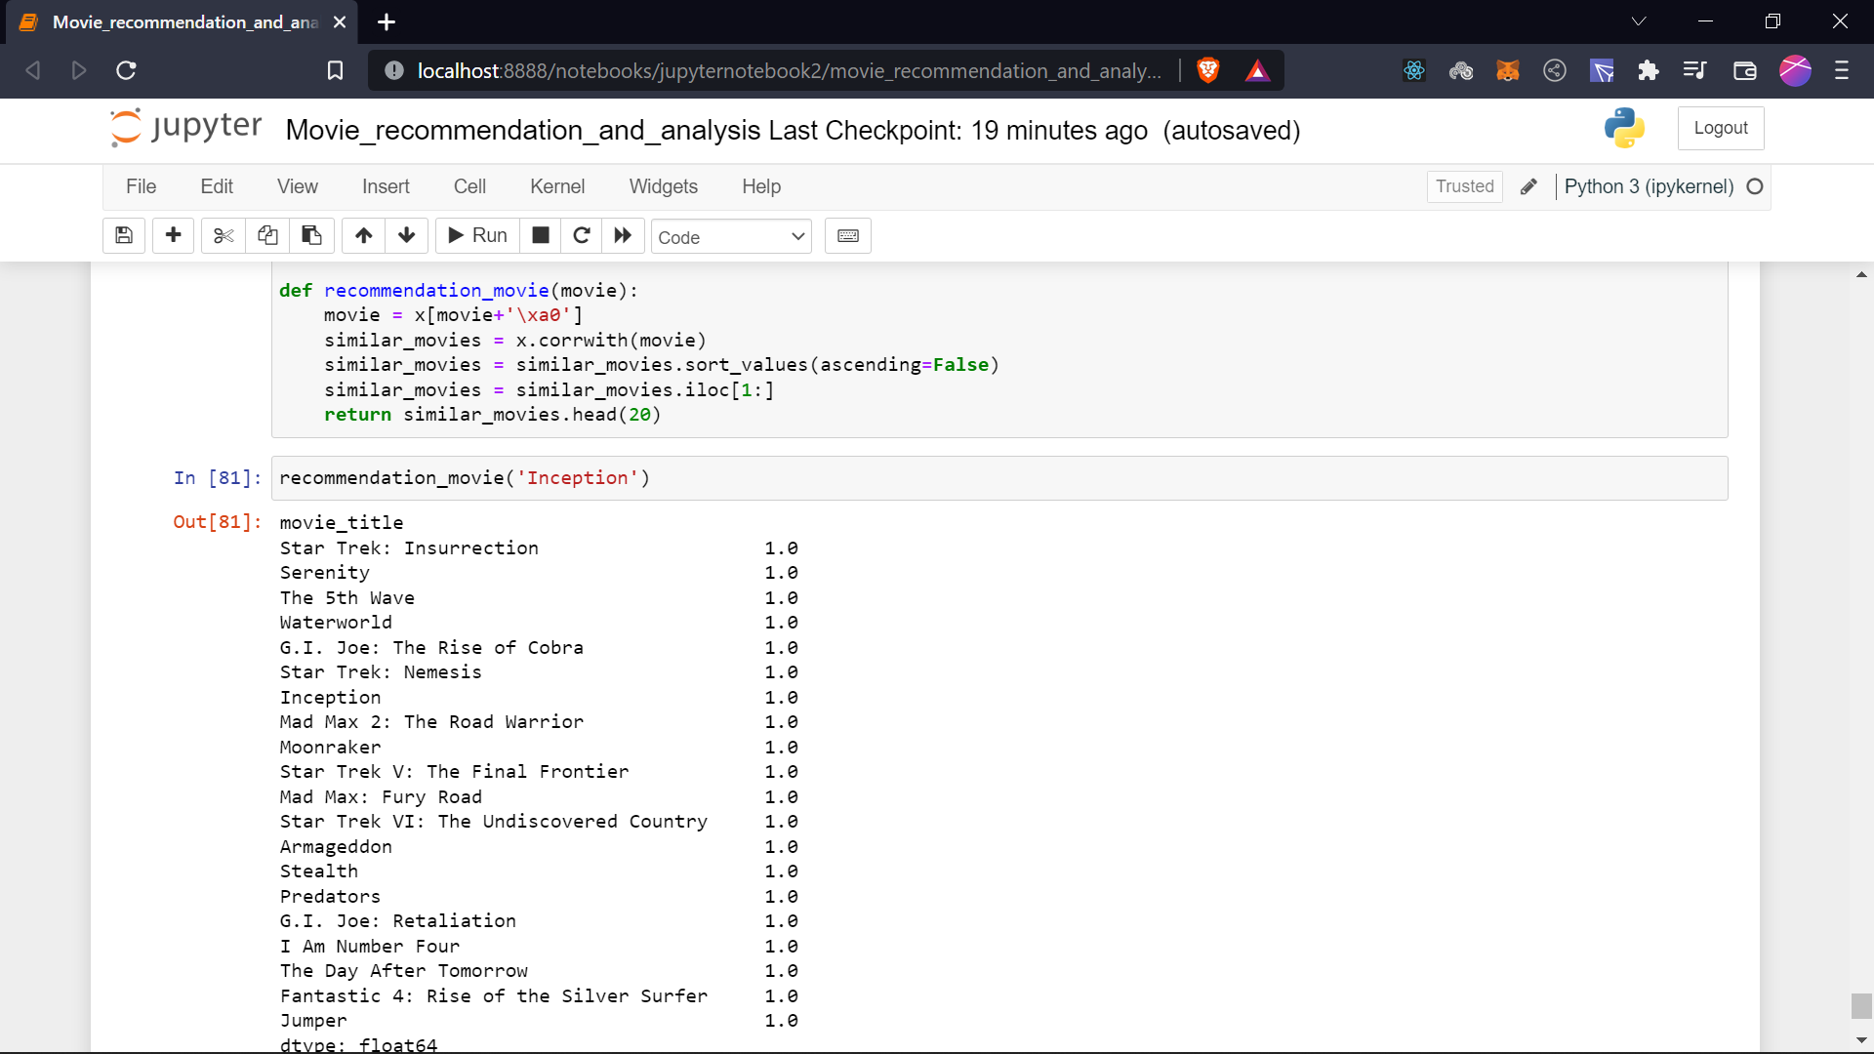Open the command palette keyboard icon
Viewport: 1874px width, 1054px height.
[x=847, y=235]
